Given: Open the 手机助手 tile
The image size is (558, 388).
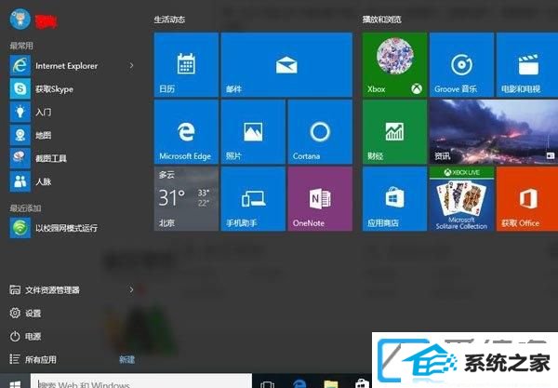Looking at the screenshot, I should click(x=253, y=199).
